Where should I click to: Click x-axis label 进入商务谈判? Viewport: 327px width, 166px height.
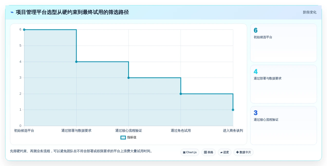coord(233,131)
